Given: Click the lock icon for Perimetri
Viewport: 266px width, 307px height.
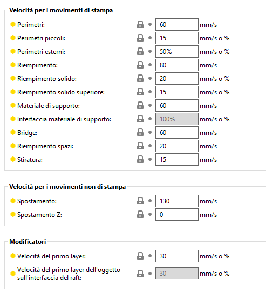Looking at the screenshot, I should coord(140,24).
